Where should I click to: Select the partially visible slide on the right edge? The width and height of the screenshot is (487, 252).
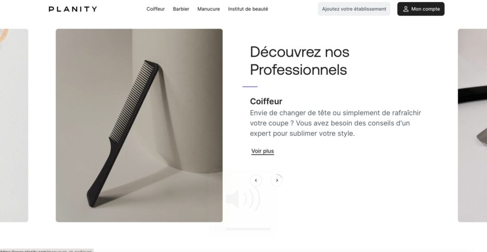(472, 125)
